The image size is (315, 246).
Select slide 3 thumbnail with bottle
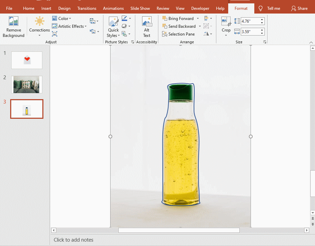(27, 109)
